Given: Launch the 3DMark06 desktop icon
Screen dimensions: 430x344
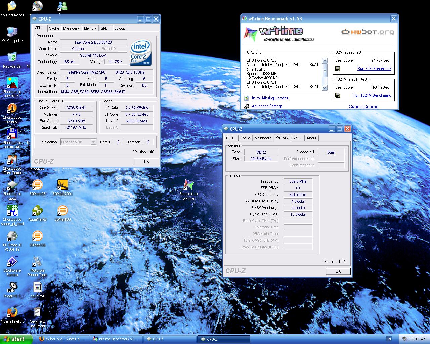Looking at the screenshot, I should tap(37, 239).
